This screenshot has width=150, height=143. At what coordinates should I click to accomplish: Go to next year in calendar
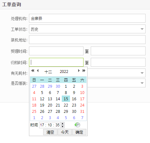click(x=84, y=71)
